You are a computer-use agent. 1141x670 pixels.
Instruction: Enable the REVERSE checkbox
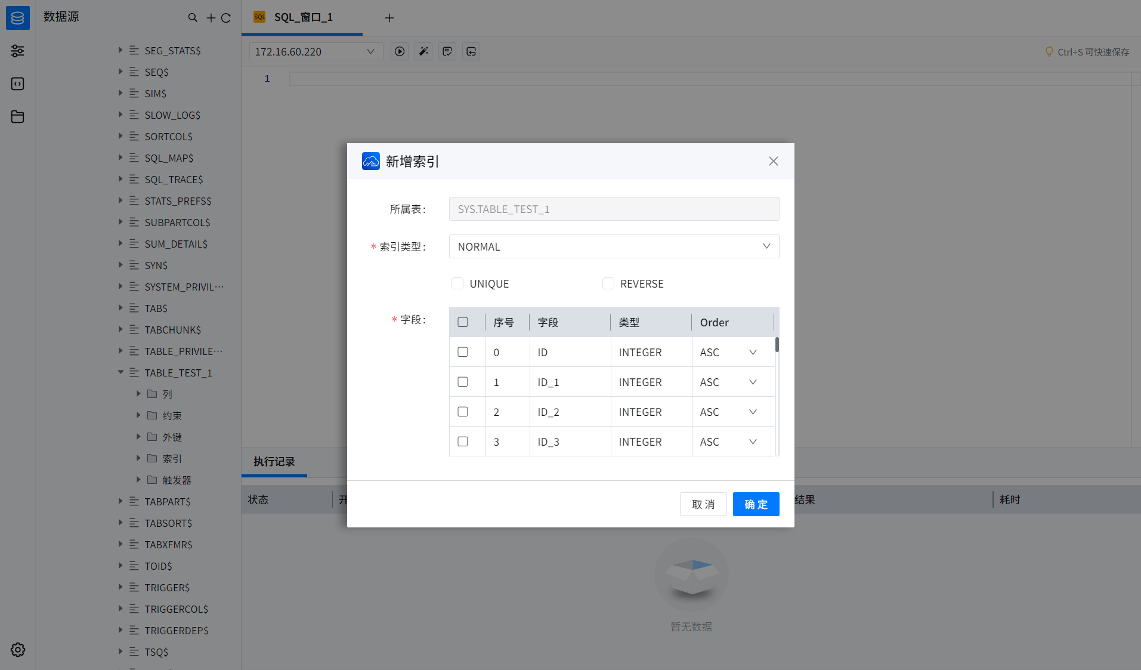tap(608, 283)
